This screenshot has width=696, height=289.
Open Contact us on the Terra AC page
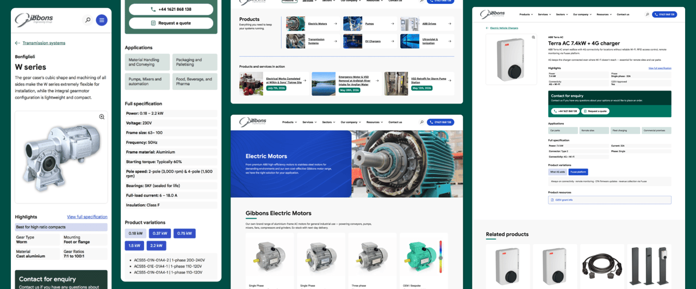[623, 14]
